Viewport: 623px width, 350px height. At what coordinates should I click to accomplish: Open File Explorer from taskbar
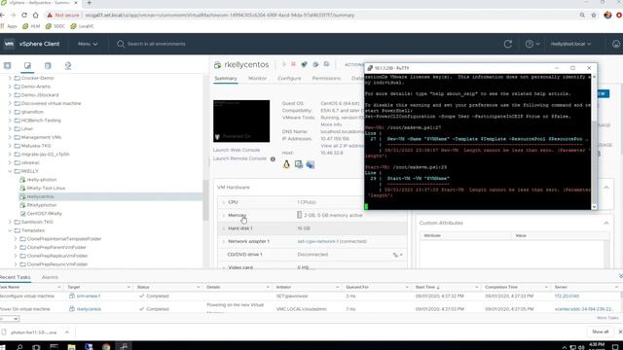click(x=71, y=347)
